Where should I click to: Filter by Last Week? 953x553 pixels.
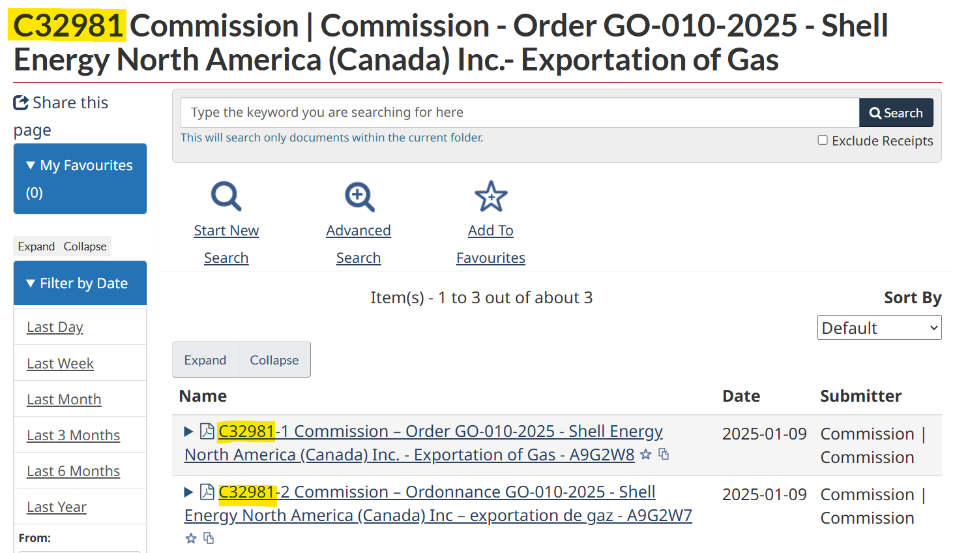coord(60,363)
